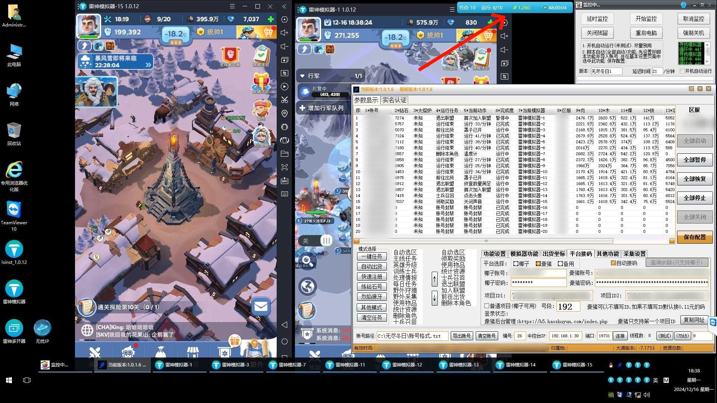
Task: Check the 开机自动运行 option
Action: click(x=682, y=71)
